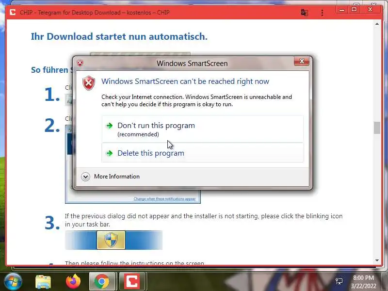This screenshot has height=291, width=388.
Task: Click green arrow beside 'Delete this program'
Action: click(x=110, y=153)
